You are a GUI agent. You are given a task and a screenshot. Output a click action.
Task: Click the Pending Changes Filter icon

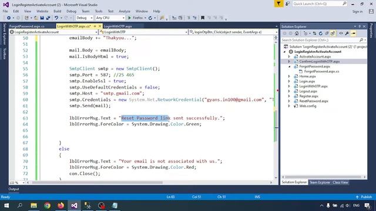click(306, 33)
